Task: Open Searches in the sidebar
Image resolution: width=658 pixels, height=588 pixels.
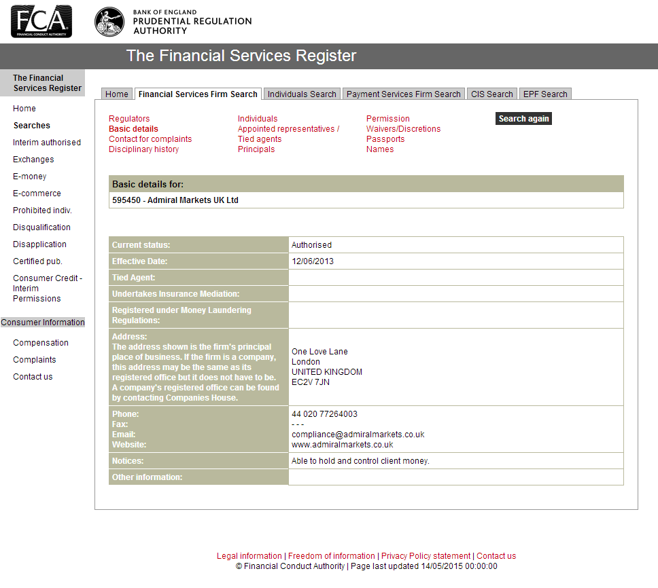Action: [31, 126]
